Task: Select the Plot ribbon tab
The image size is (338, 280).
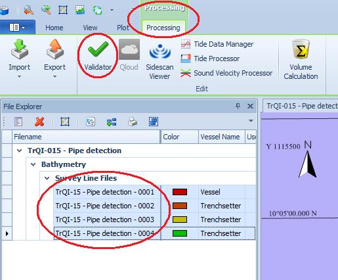Action: coord(123,28)
